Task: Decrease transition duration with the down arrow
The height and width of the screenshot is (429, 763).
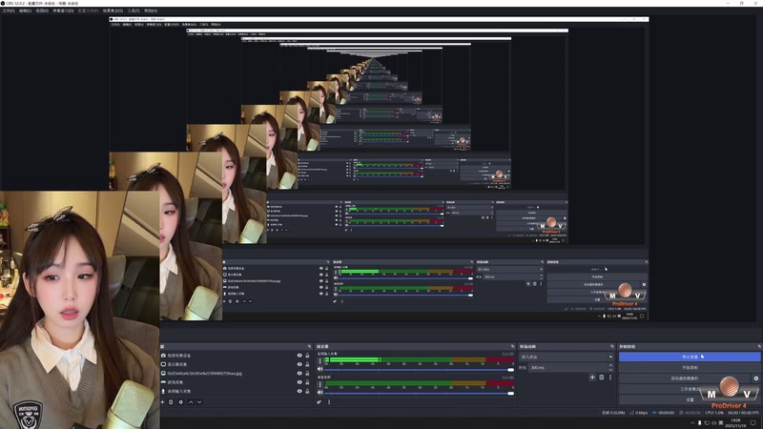Action: 610,370
